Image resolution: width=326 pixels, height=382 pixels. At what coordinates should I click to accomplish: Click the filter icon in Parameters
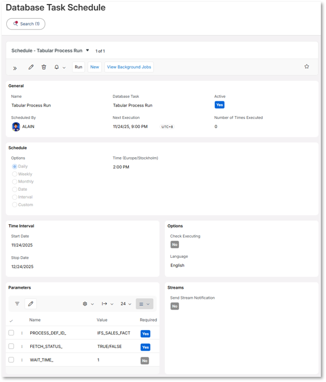click(17, 303)
